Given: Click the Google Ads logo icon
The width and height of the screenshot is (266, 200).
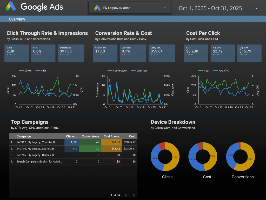Looking at the screenshot, I should [x=11, y=6].
